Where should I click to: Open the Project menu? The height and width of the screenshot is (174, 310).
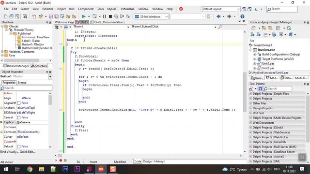[61, 9]
